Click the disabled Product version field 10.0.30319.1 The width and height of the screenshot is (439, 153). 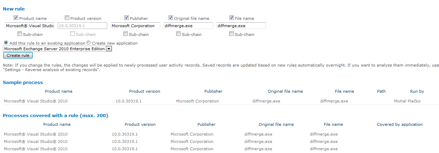(83, 25)
